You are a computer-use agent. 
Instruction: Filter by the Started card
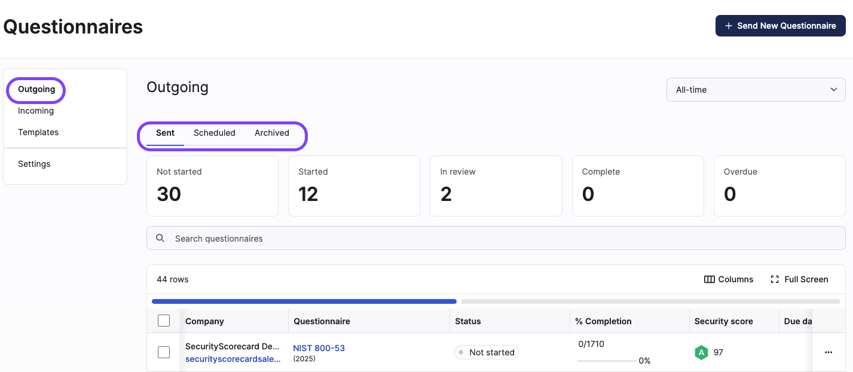[x=354, y=186]
